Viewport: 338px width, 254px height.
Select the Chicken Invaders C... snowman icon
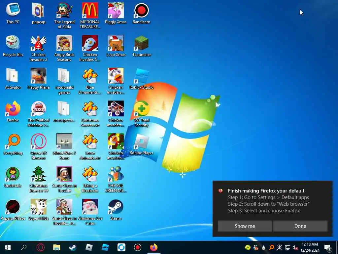point(90,48)
